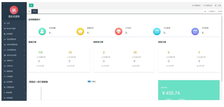Click the pink 萌 logo avatar

coord(14,10)
